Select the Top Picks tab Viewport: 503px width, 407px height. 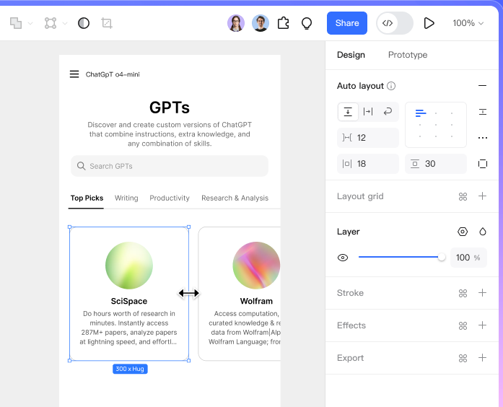(87, 198)
